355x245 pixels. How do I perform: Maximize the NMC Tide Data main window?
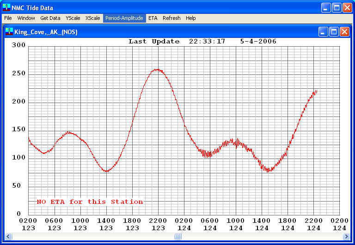click(x=337, y=8)
